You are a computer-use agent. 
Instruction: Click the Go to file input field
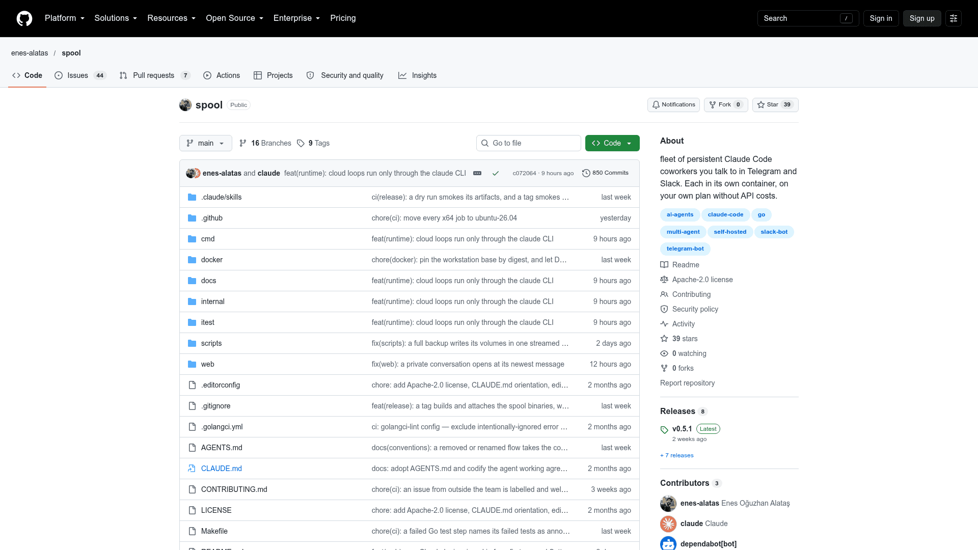(529, 143)
